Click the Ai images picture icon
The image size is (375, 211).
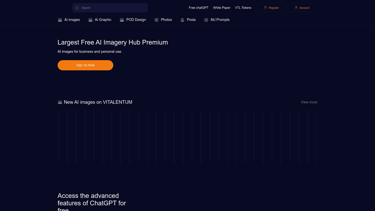click(x=60, y=20)
